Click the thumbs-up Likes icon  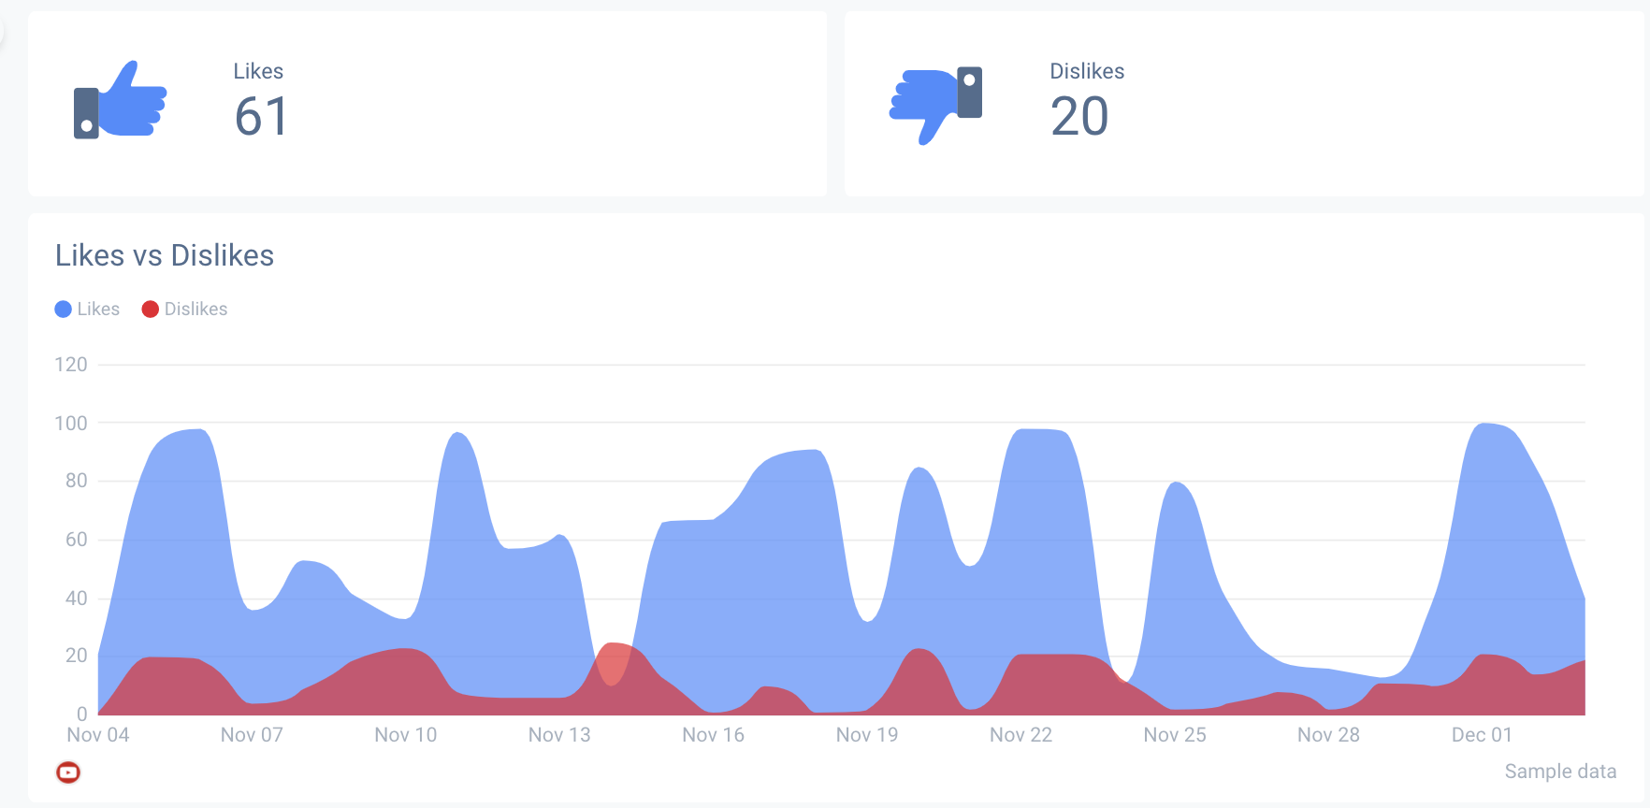tap(120, 100)
